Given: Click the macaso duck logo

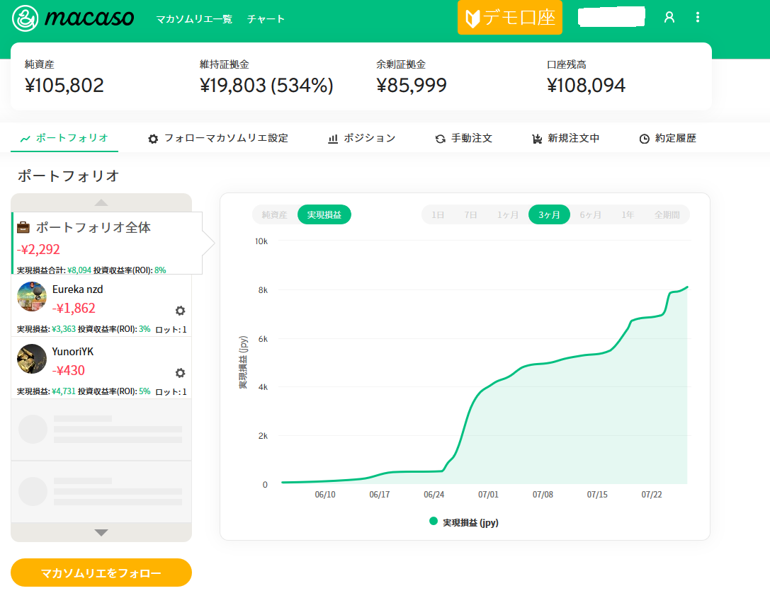Looking at the screenshot, I should click(x=26, y=18).
